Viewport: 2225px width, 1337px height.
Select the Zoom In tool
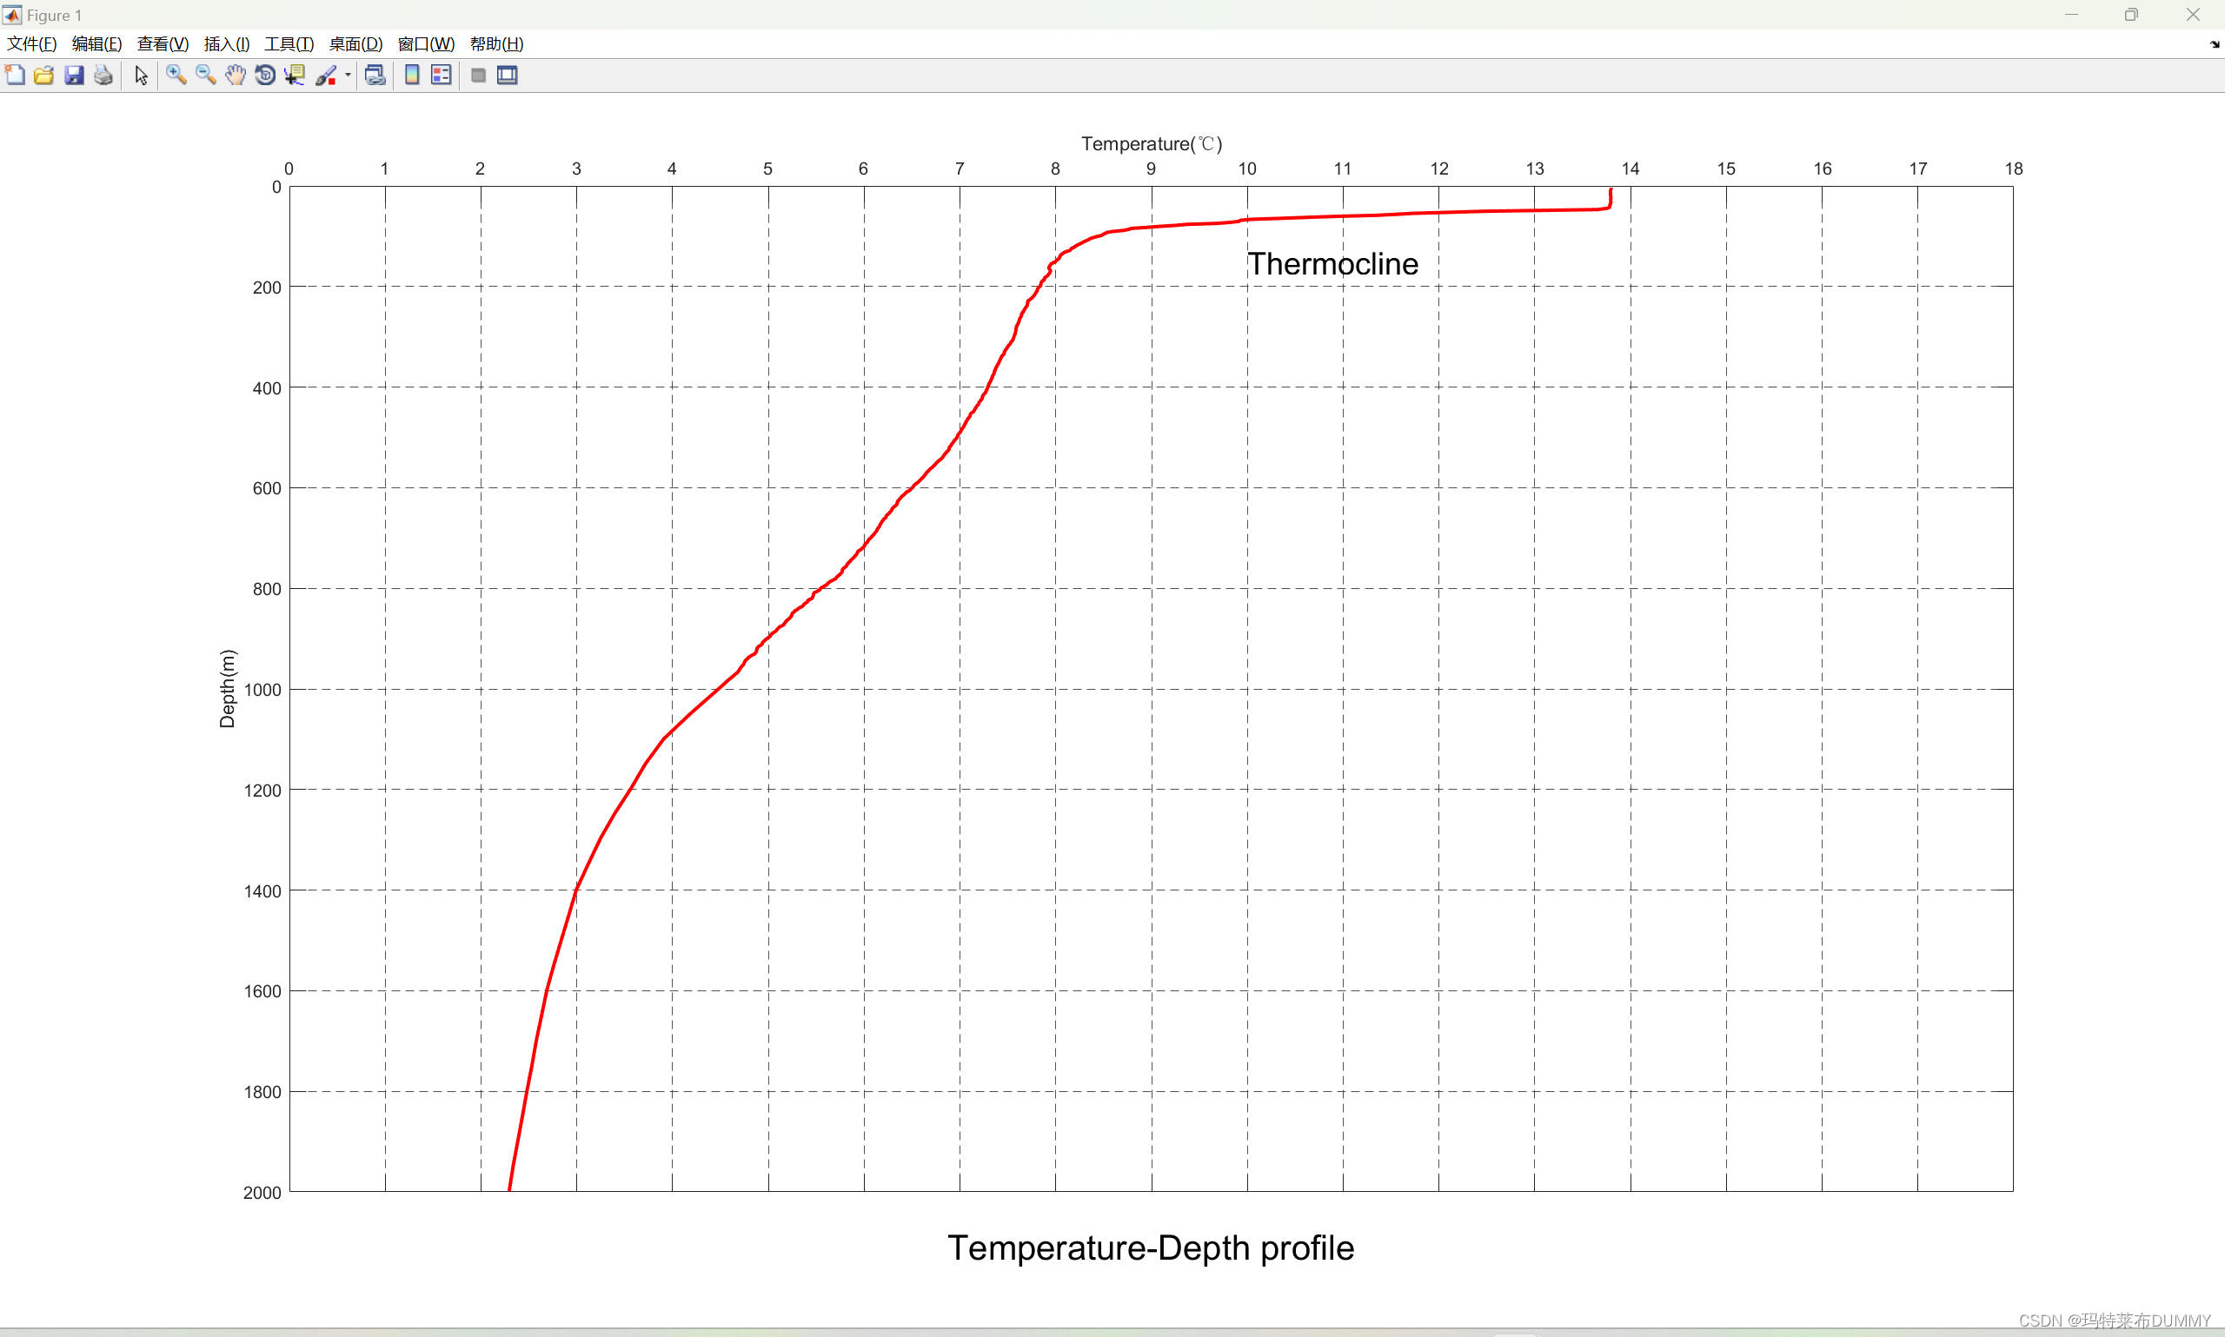tap(176, 76)
